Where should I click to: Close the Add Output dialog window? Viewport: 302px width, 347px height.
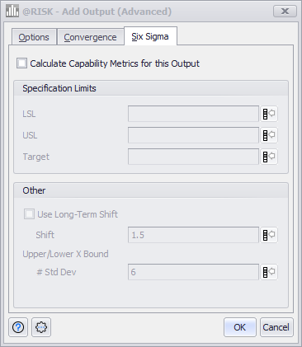pyautogui.click(x=285, y=12)
